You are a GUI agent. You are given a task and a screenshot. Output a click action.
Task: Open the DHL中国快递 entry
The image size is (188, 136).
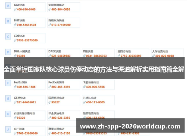(22, 51)
